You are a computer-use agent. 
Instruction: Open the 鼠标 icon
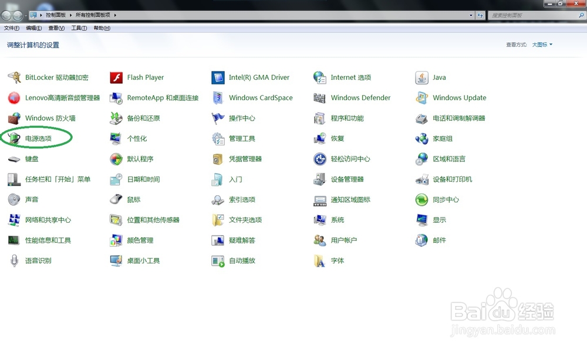click(x=116, y=199)
